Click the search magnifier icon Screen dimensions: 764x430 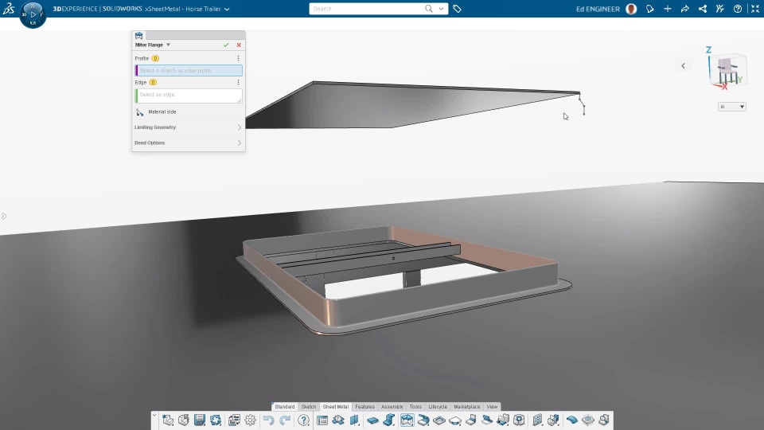429,9
